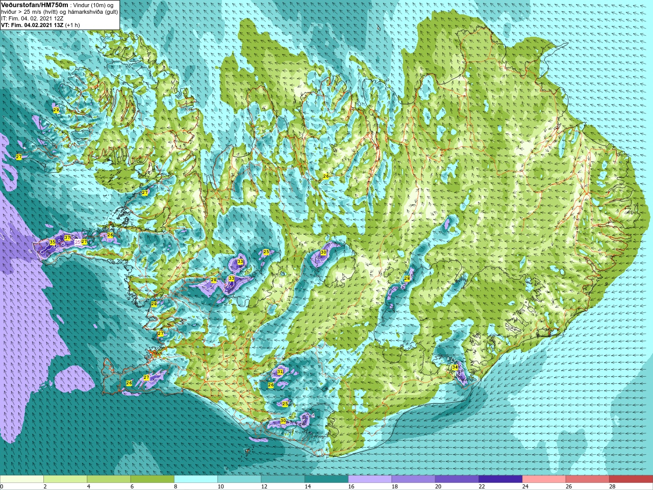653x490 pixels.
Task: Click the white 25 gust label
Action: 78,242
